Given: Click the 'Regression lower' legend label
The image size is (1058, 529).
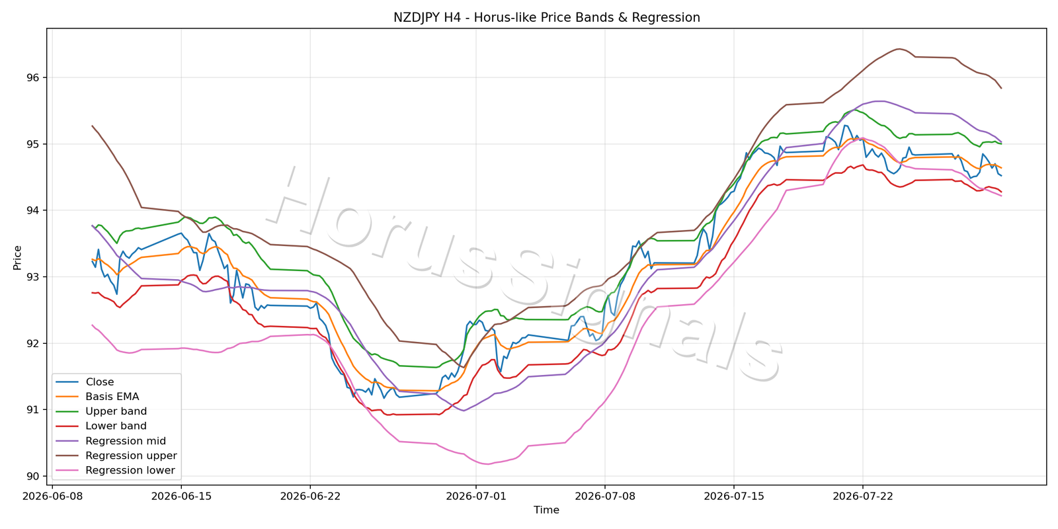Looking at the screenshot, I should (x=130, y=471).
